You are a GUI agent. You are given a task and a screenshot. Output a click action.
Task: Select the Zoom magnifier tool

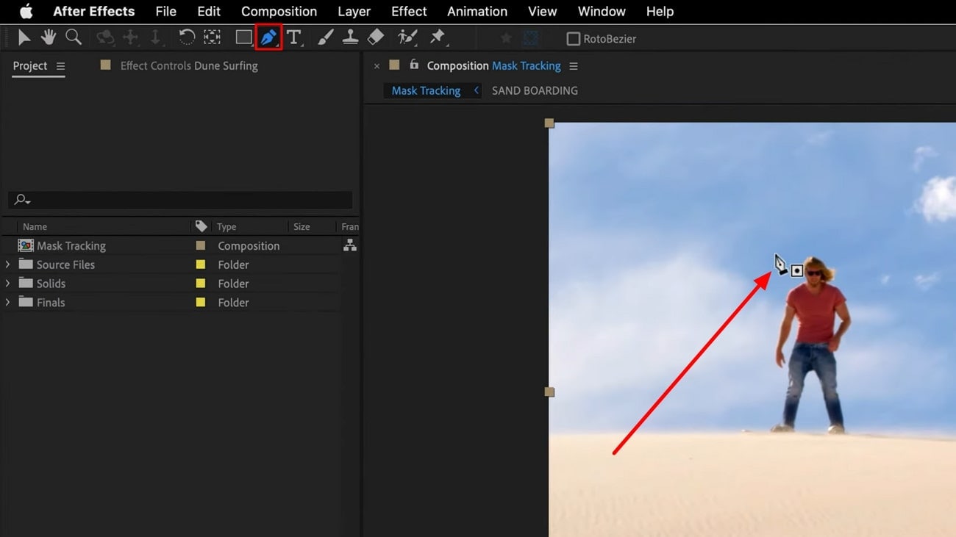pyautogui.click(x=73, y=37)
